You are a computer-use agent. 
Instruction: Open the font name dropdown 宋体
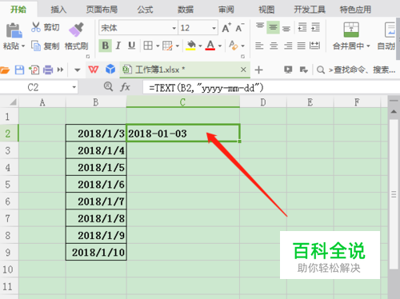click(174, 28)
